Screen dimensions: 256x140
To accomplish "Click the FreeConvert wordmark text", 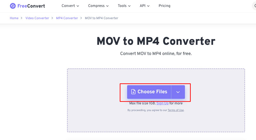I will tap(31, 6).
